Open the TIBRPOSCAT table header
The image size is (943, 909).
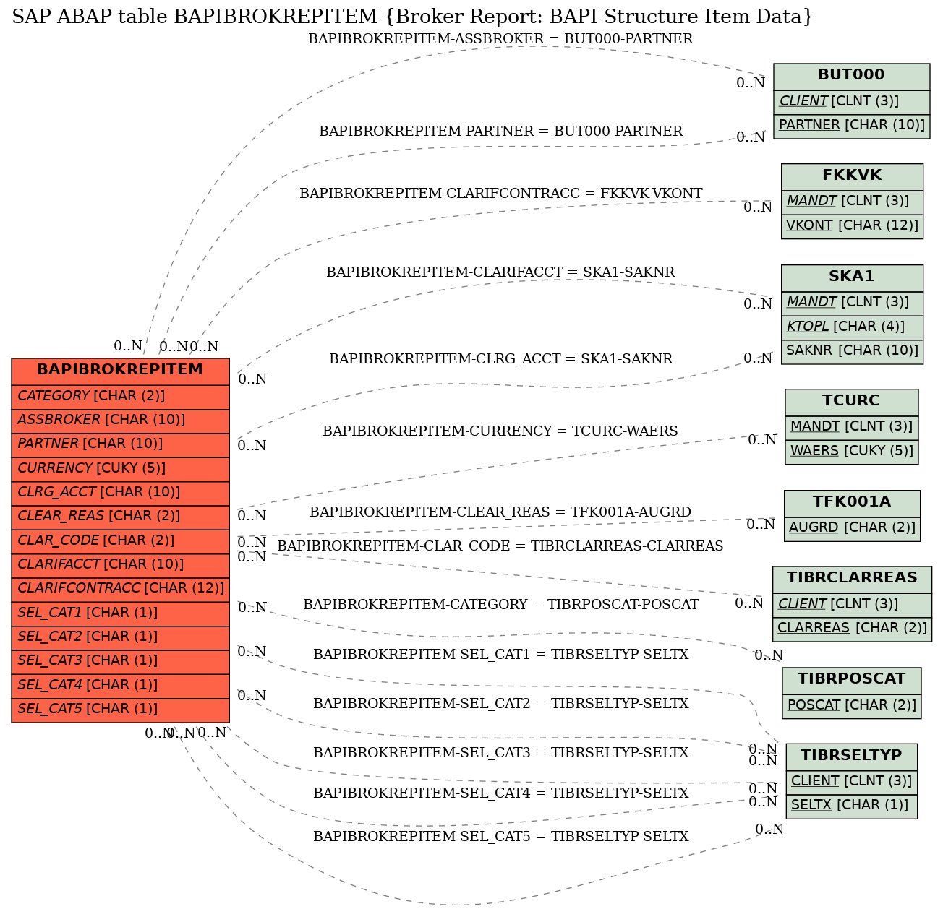coord(852,680)
